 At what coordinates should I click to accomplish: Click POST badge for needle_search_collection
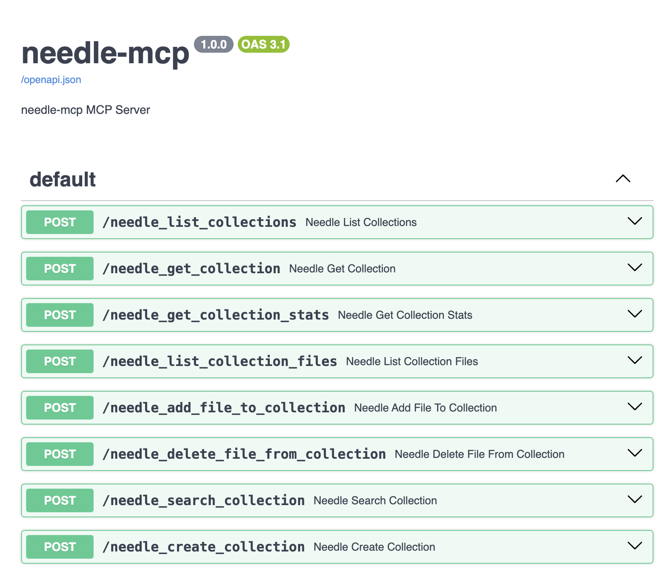(60, 500)
